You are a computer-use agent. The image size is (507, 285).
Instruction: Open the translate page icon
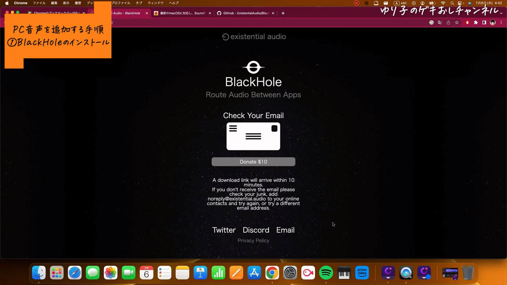440,23
